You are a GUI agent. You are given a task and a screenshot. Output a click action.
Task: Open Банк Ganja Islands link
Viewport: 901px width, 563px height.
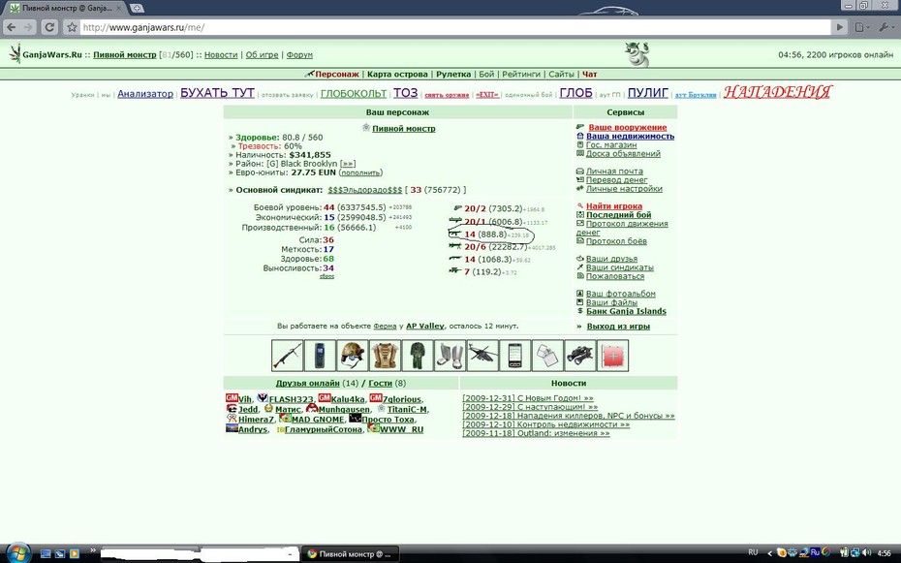pyautogui.click(x=626, y=311)
